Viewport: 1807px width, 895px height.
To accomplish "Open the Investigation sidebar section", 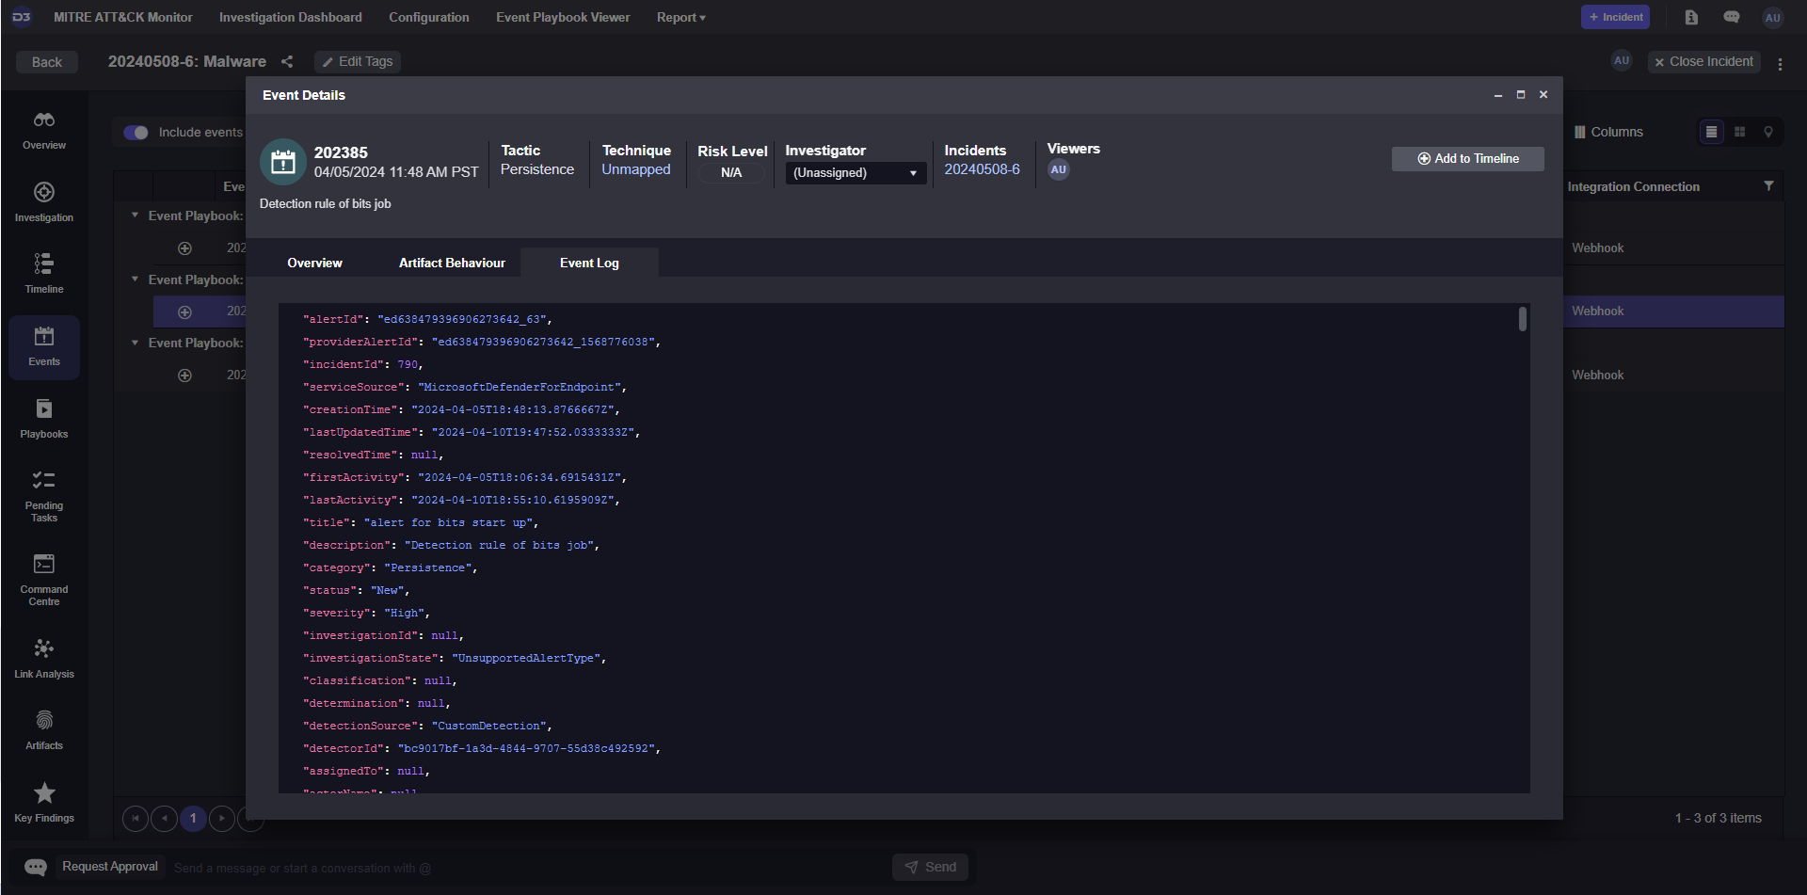I will click(x=44, y=202).
